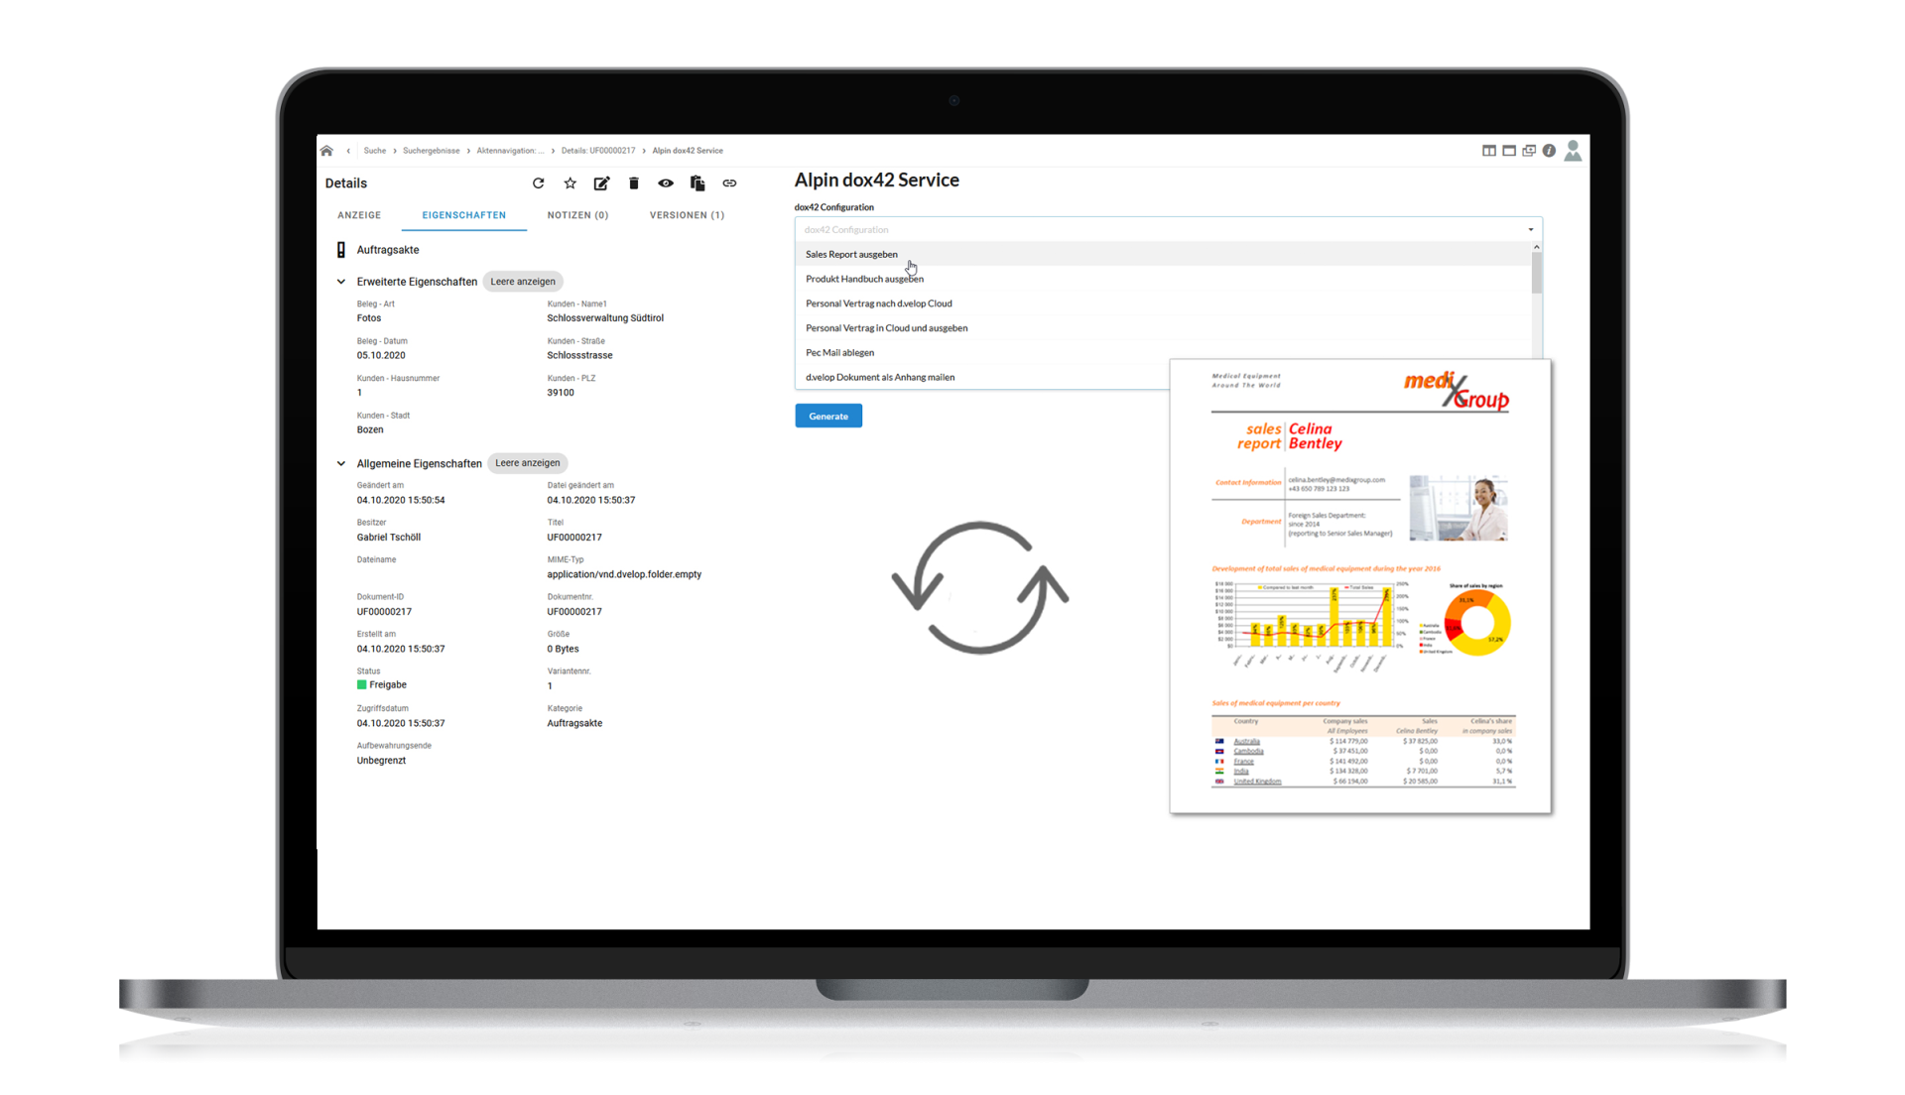This screenshot has height=1095, width=1905.
Task: Switch to split view layout icon
Action: tap(1489, 150)
